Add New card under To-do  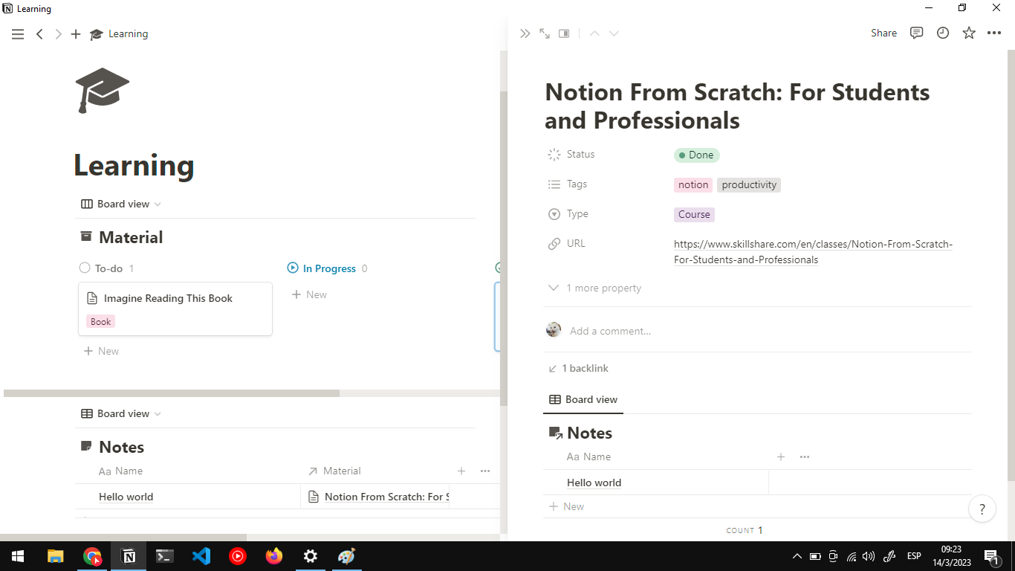tap(101, 352)
